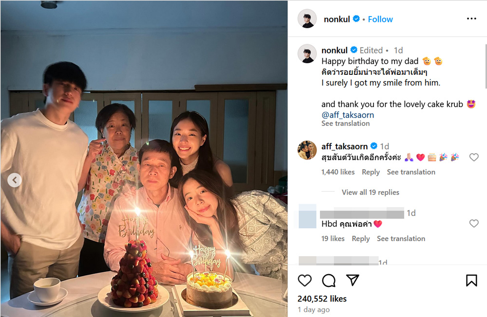Screen dimensions: 487x317
Task: Click the birthday photo of the family
Action: [144, 158]
